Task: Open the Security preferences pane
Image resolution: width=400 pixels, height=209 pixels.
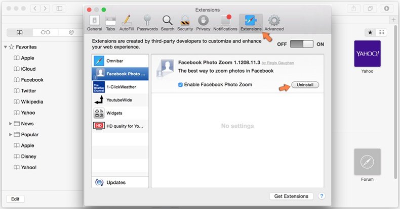Action: [x=185, y=23]
